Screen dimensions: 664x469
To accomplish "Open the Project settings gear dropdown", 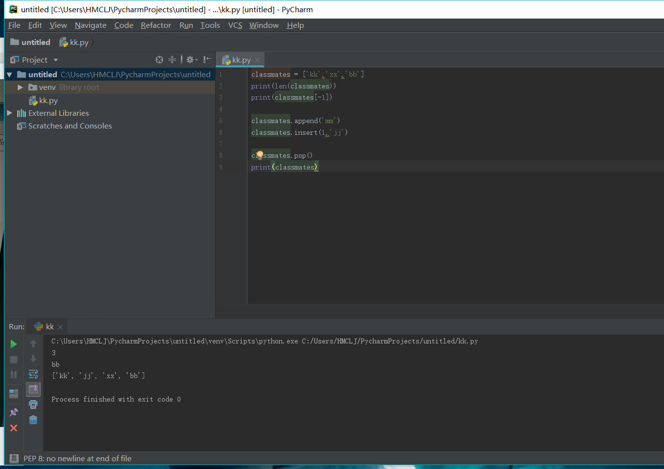I will coord(192,60).
